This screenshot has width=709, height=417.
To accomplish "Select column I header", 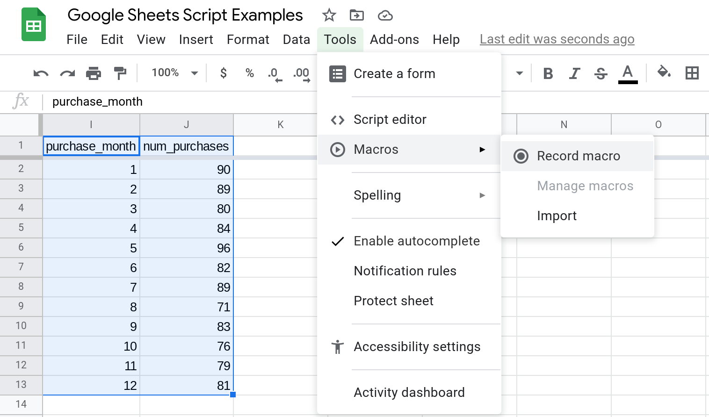I will (x=91, y=125).
